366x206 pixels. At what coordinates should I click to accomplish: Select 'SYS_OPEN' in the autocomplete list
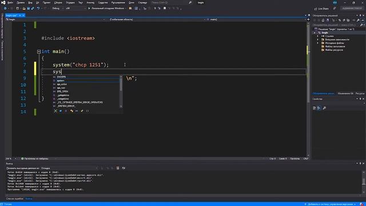86,92
